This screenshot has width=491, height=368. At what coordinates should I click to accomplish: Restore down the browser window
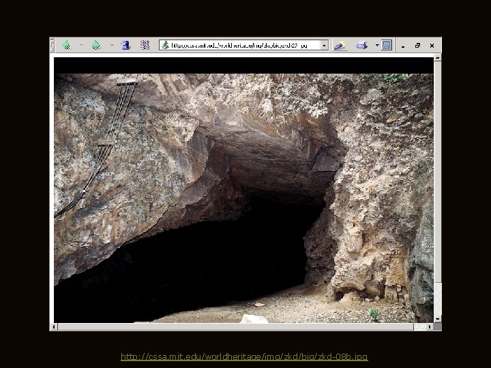[x=417, y=46]
